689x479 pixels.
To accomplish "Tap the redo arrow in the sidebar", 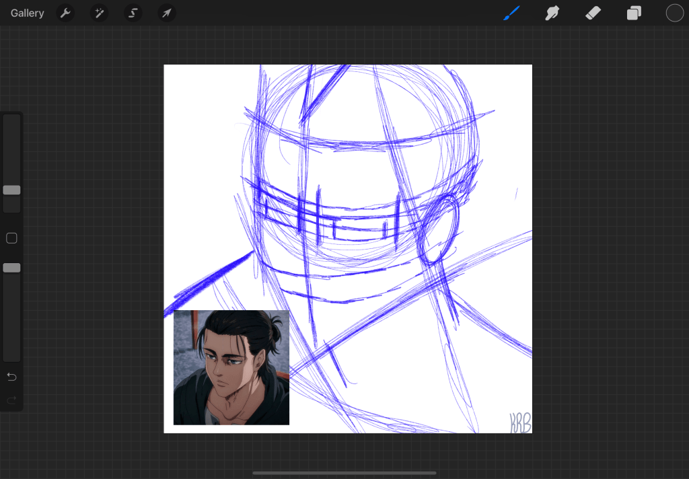I will (x=11, y=401).
